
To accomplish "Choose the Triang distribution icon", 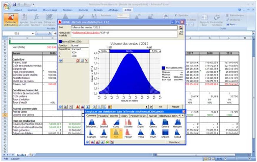I will pos(140,133).
